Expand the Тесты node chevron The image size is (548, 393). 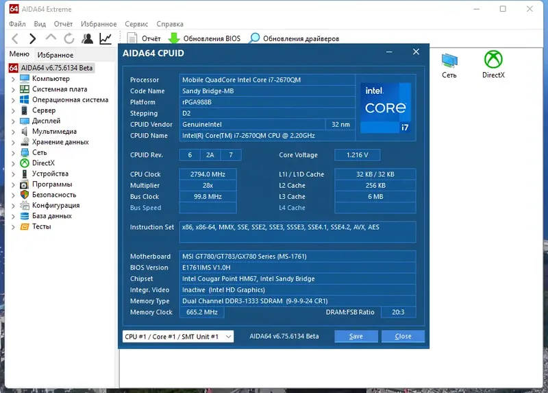(13, 227)
